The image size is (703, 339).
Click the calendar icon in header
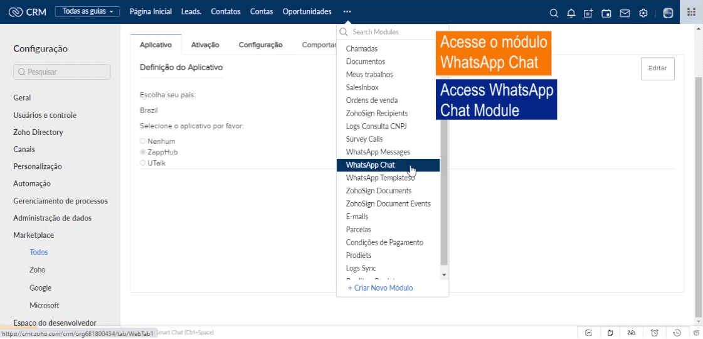[606, 13]
